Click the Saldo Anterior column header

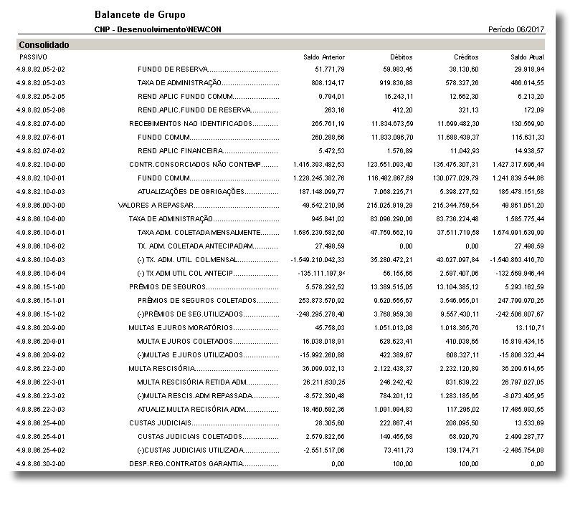324,57
